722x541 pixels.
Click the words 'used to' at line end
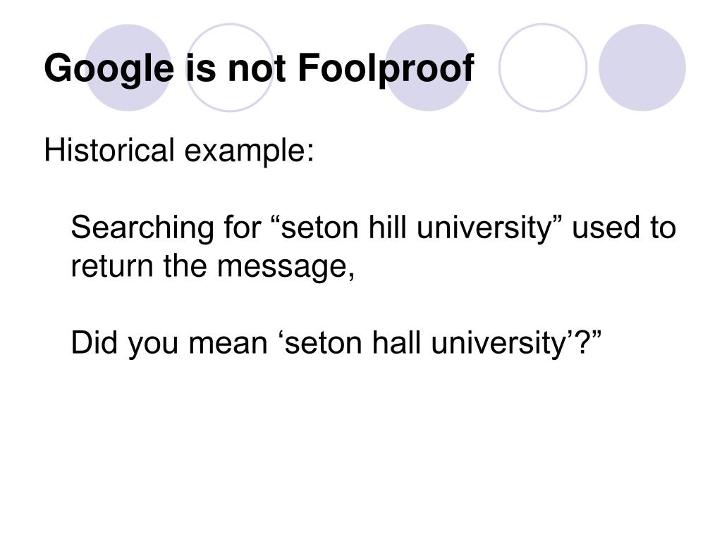624,228
